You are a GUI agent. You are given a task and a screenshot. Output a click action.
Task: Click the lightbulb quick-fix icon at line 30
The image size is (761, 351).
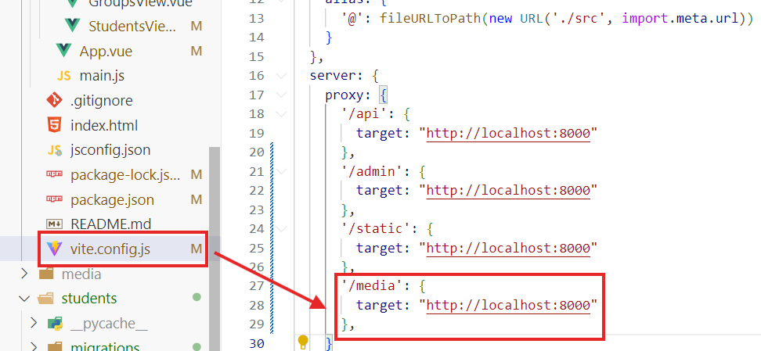point(304,342)
